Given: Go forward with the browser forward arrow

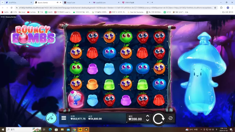Looking at the screenshot, I should tap(7, 8).
